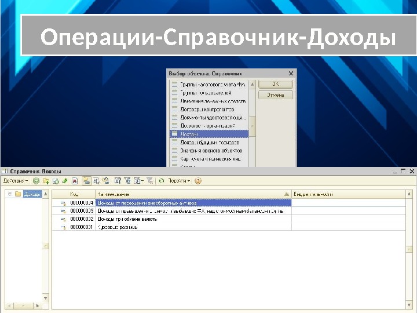
Task: Click Отмена in object selection dialog
Action: (276, 94)
